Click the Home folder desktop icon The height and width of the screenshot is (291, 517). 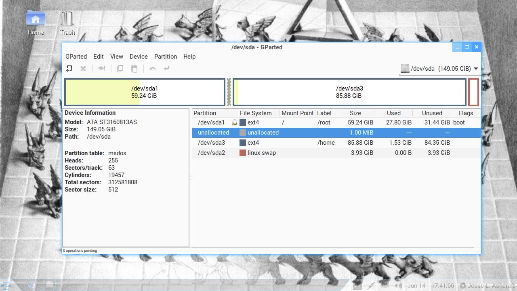click(36, 23)
